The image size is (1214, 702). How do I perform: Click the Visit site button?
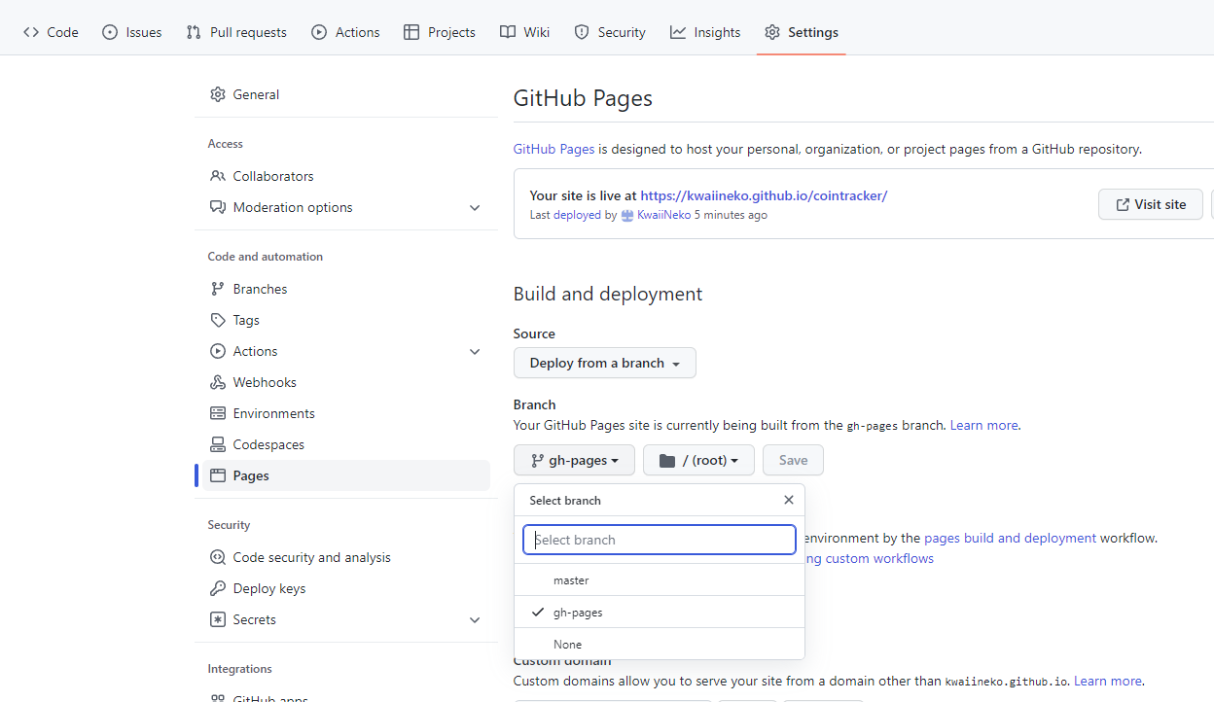tap(1151, 204)
